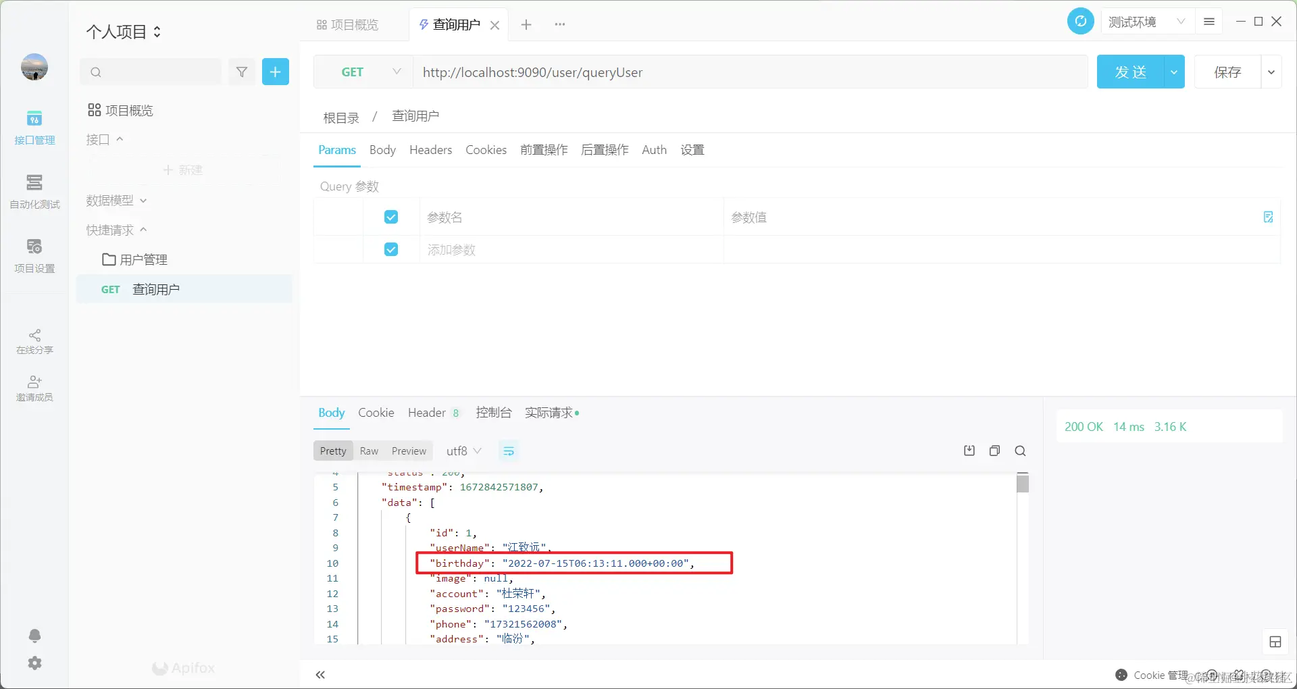Click the sidebar search box
Screen dimensions: 1297x689
coord(151,72)
